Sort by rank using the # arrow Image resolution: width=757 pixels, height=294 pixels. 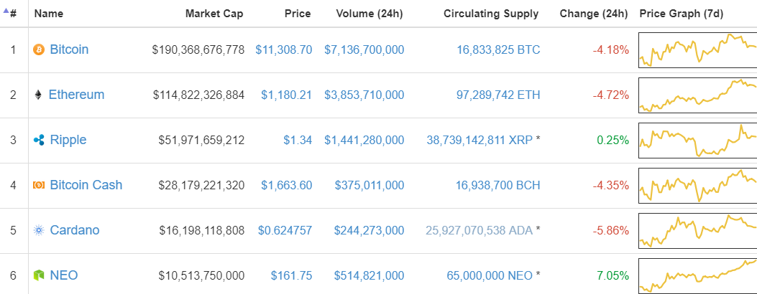[10, 13]
